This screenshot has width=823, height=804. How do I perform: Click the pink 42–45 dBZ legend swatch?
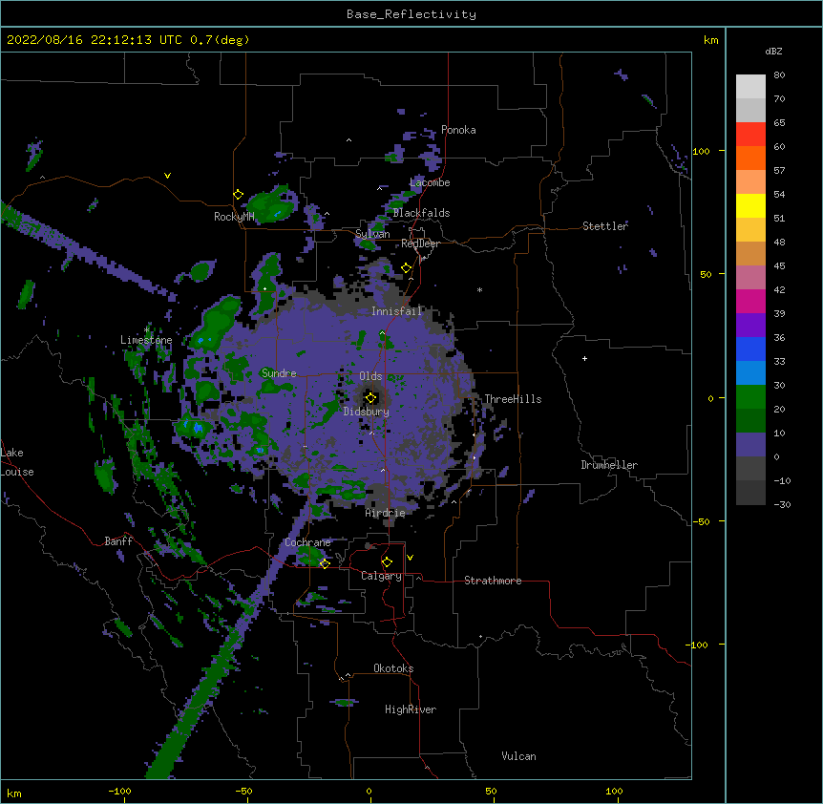point(750,278)
